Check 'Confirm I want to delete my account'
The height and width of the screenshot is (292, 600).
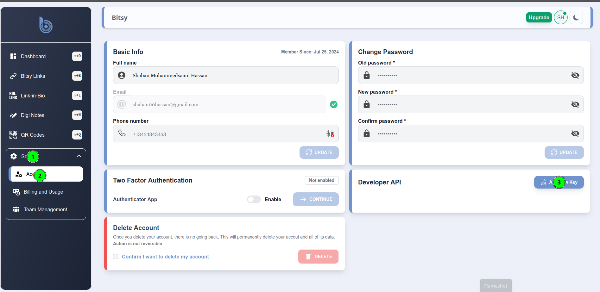coord(116,257)
